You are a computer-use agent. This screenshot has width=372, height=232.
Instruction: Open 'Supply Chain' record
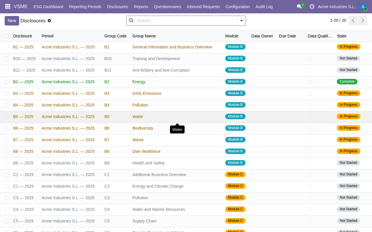coord(144,221)
